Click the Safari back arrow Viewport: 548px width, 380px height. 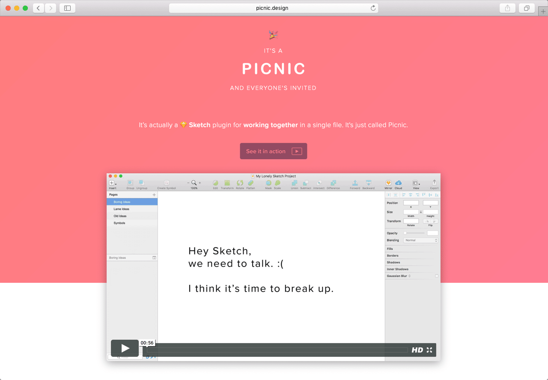click(x=39, y=8)
